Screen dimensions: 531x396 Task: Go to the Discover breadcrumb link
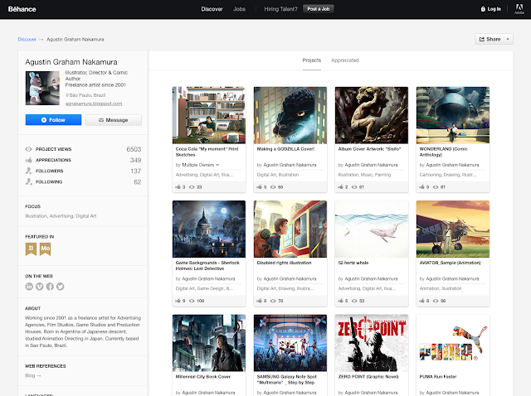coord(27,40)
